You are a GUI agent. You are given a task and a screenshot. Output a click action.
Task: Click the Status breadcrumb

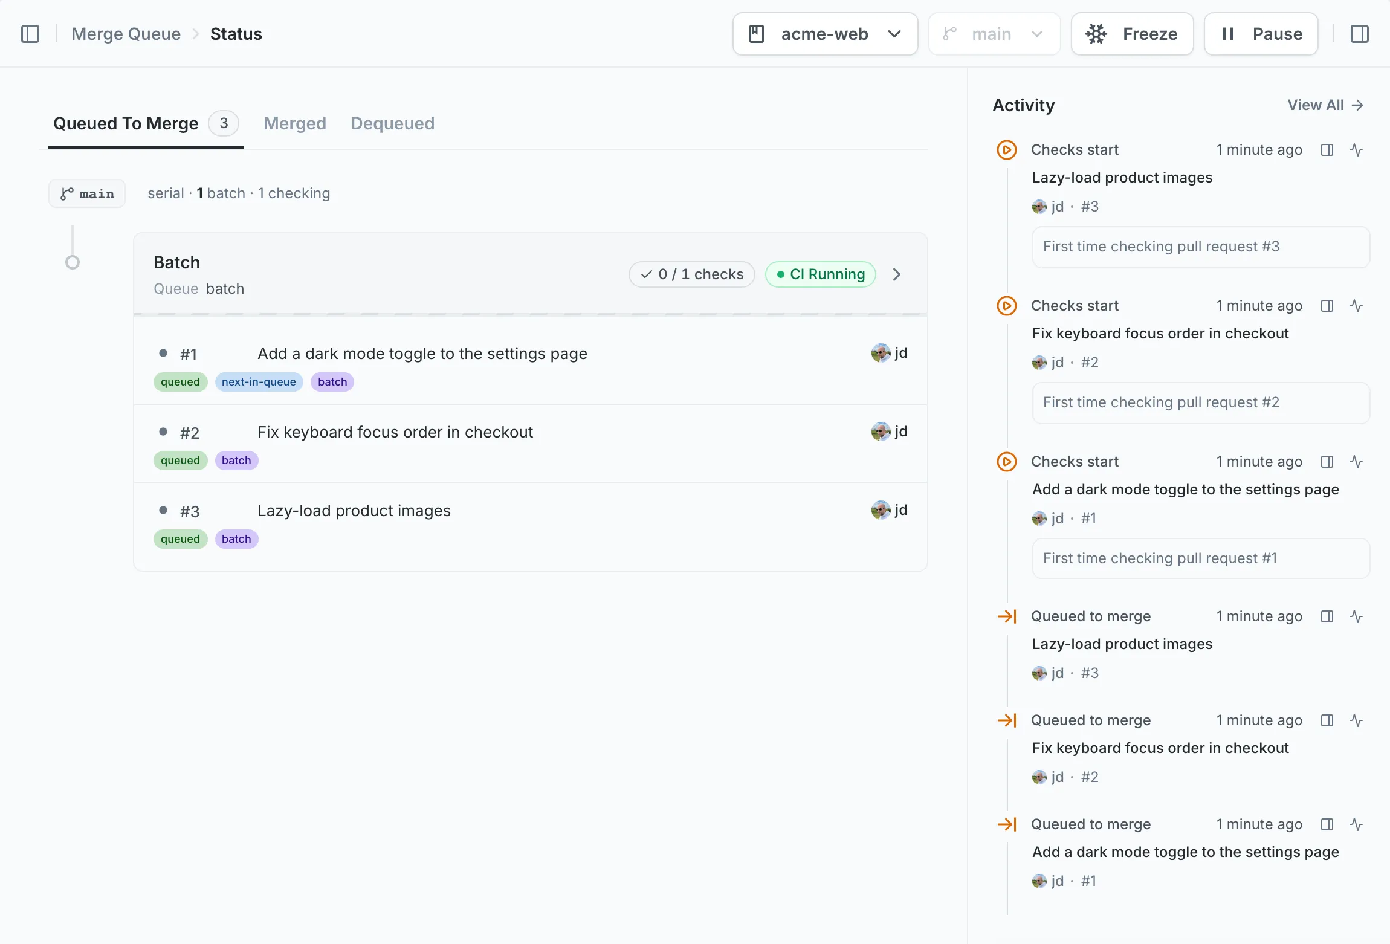tap(236, 34)
